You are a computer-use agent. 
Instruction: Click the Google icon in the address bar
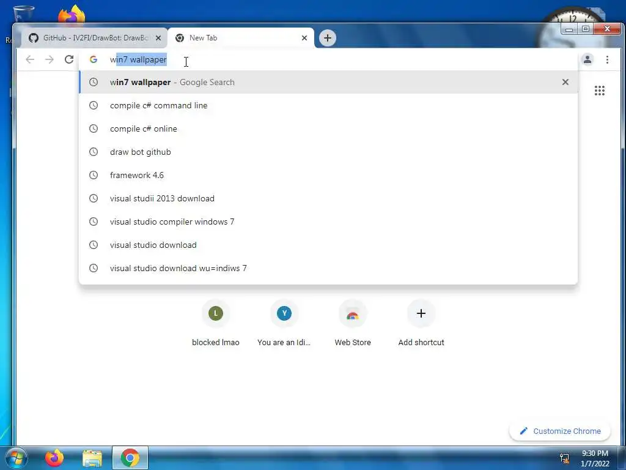pyautogui.click(x=94, y=59)
